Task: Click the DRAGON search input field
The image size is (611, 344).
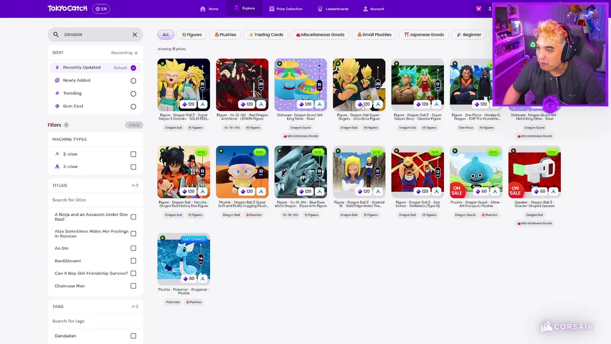Action: [95, 34]
